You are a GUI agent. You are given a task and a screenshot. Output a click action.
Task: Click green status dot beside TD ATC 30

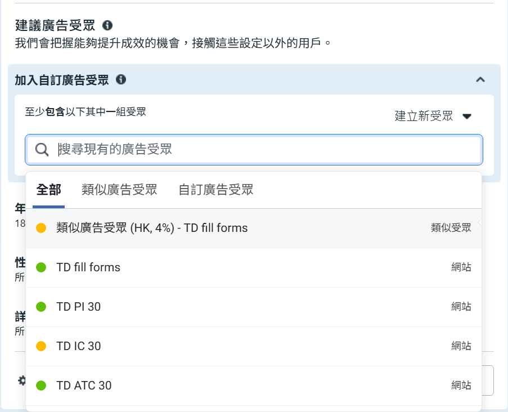(41, 386)
